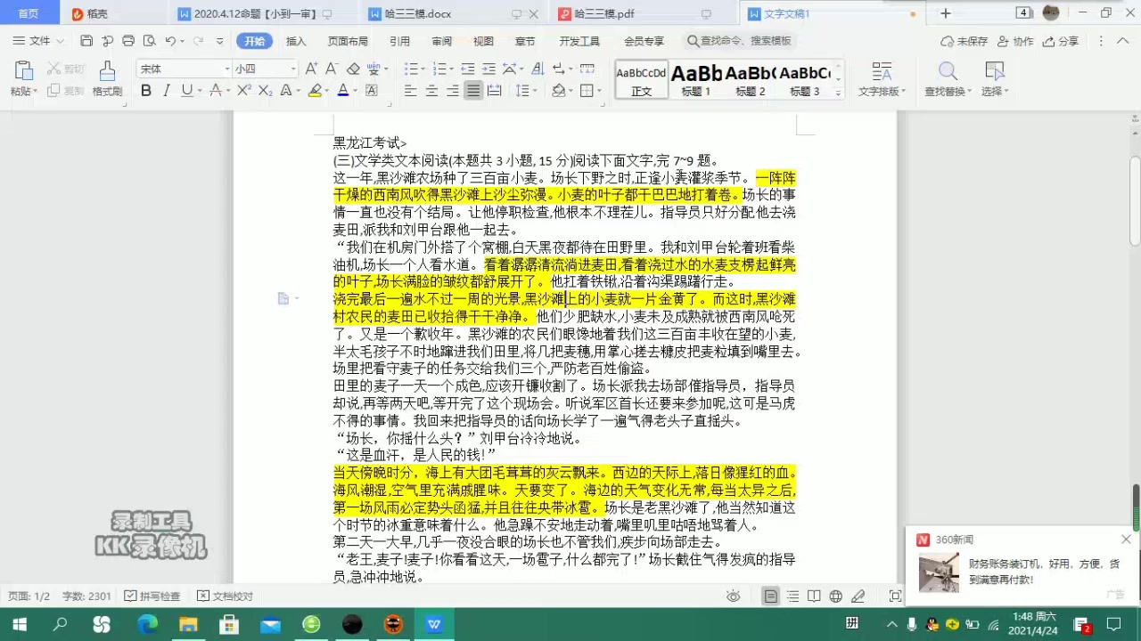Toggle spell check (拼写检查) in status bar

click(152, 596)
